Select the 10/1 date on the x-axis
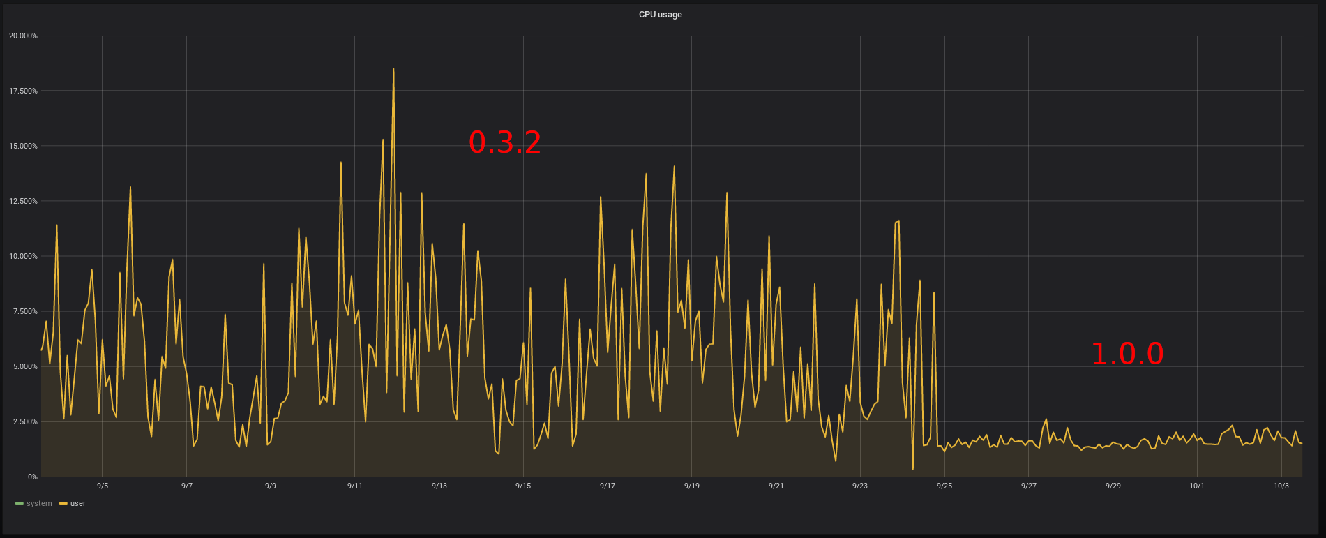The width and height of the screenshot is (1326, 538). [x=1196, y=486]
